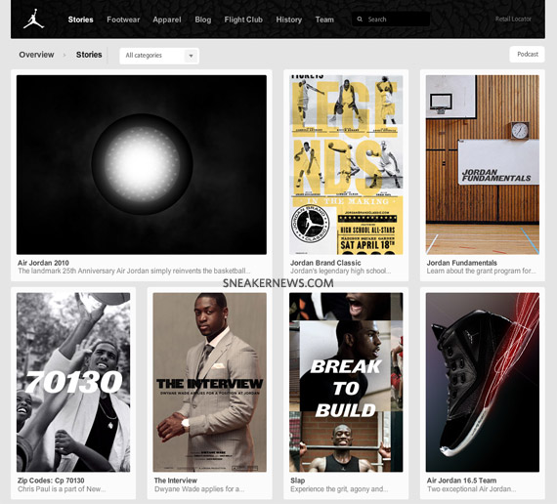This screenshot has height=504, width=557.
Task: Click the Jordan Brand Classic title
Action: (x=325, y=263)
